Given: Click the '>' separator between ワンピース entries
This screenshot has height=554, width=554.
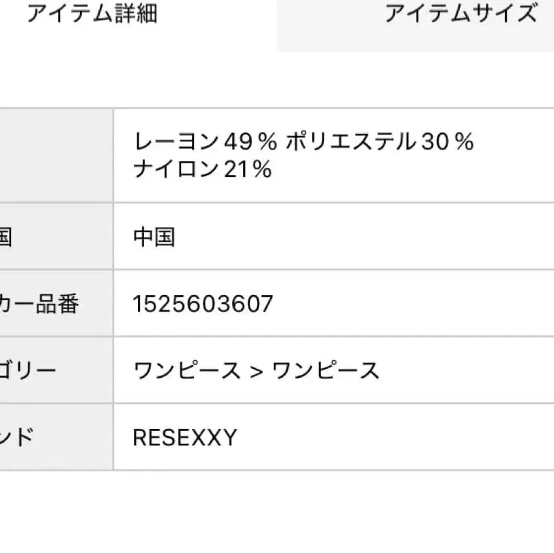Looking at the screenshot, I should (256, 371).
